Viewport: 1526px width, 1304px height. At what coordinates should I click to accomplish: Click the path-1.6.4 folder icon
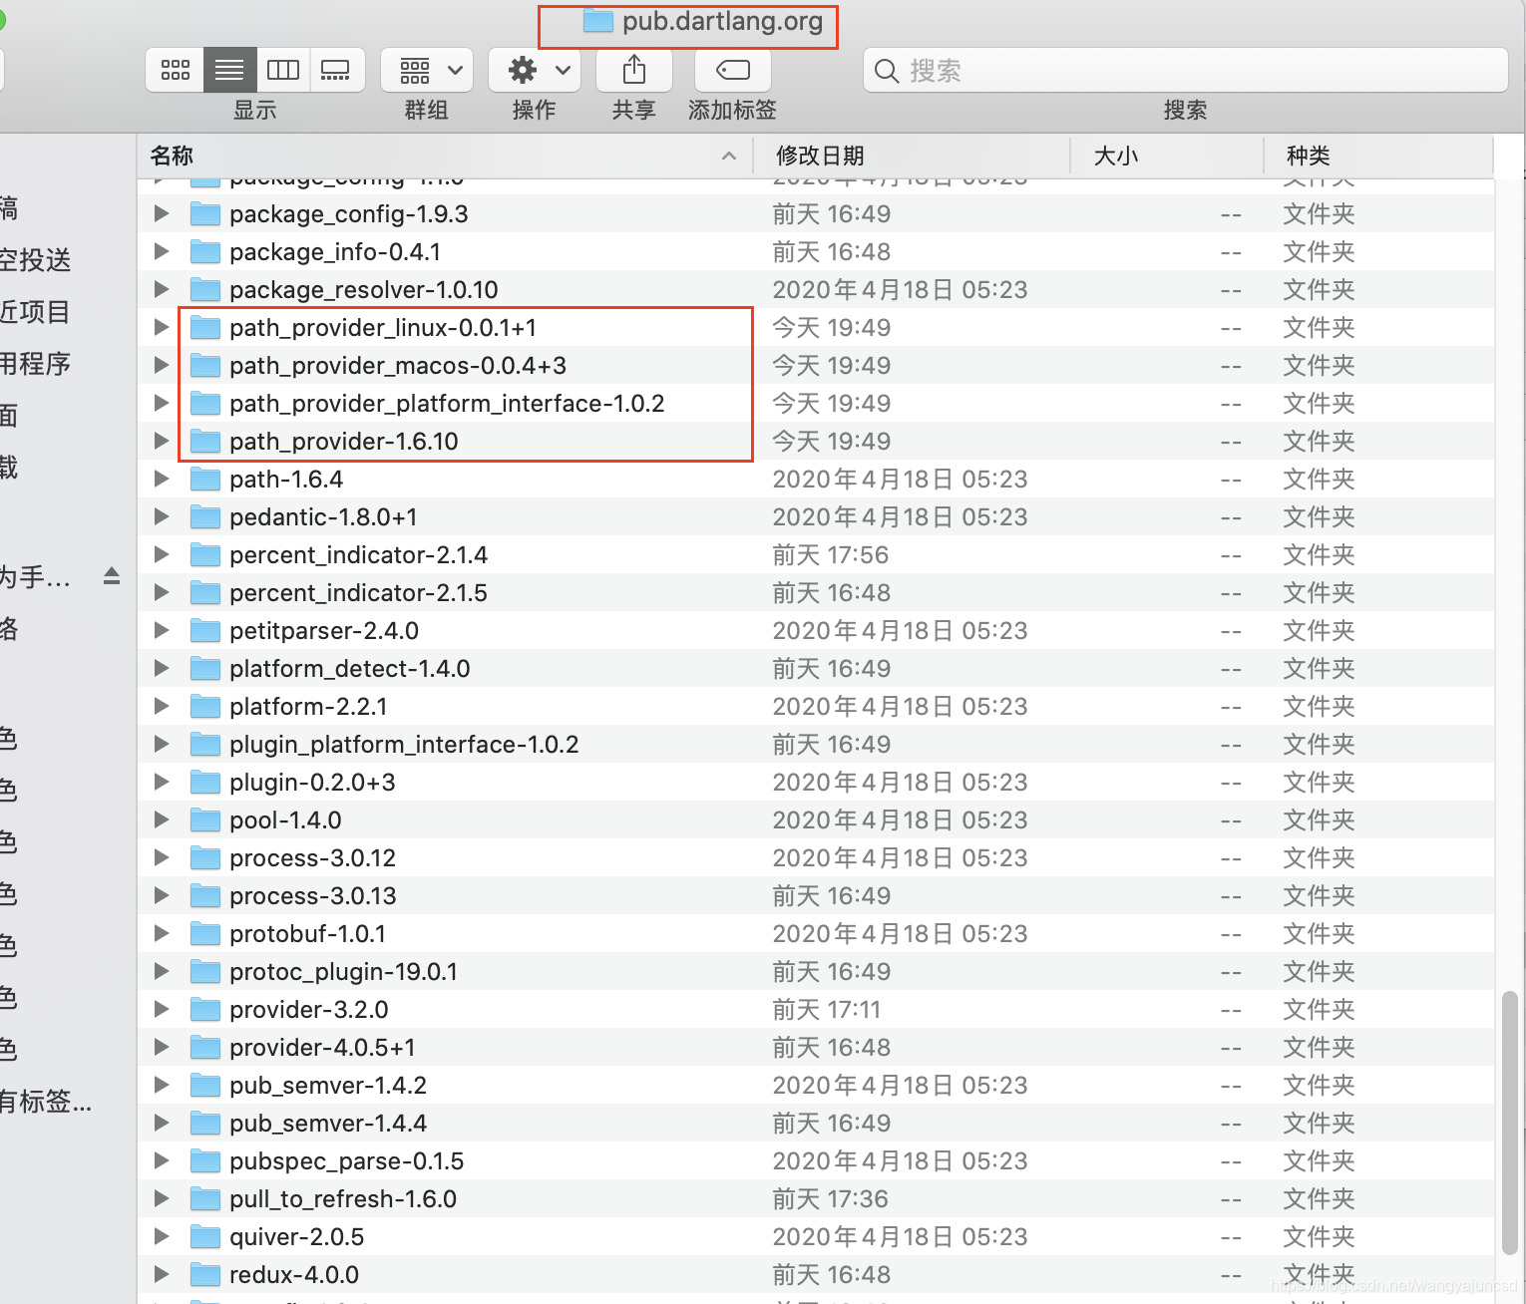[205, 479]
